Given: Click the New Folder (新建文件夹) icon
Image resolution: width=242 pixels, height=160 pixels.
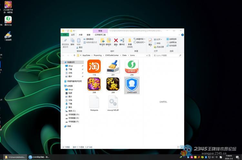Looking at the screenshot, I should click(x=130, y=42).
